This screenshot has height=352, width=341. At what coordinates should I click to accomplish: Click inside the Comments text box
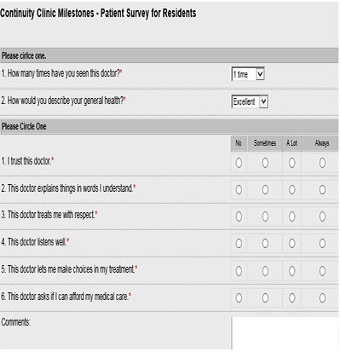pos(285,333)
